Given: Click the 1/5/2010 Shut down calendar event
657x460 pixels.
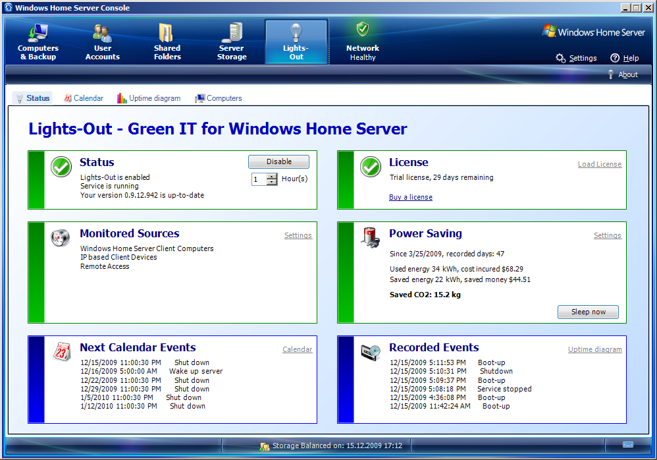Looking at the screenshot, I should click(x=141, y=397).
